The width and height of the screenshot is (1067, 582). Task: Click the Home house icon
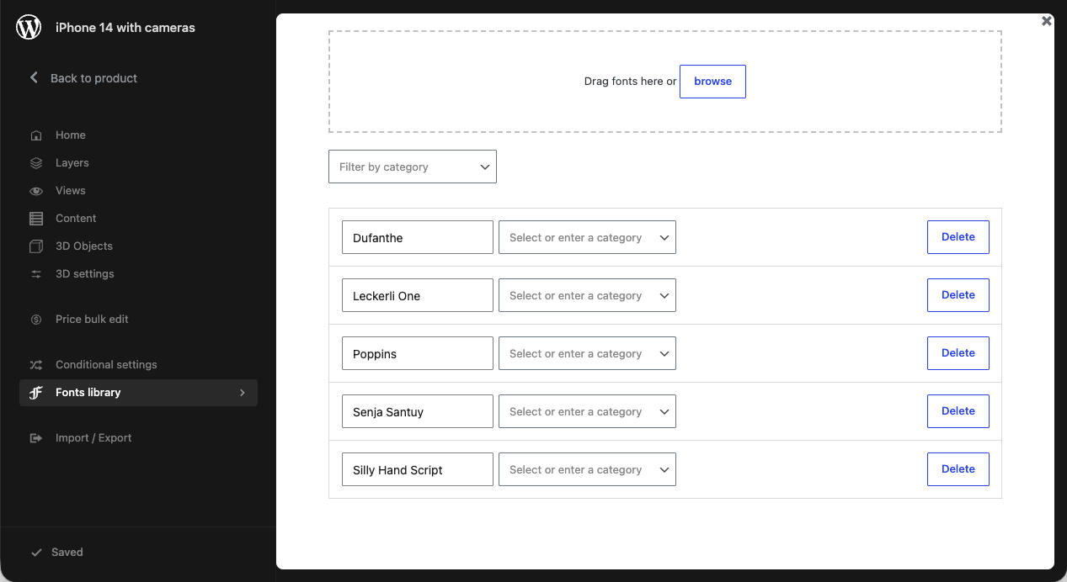36,135
